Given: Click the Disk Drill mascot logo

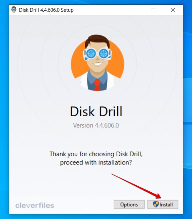Looking at the screenshot, I should pos(98,63).
